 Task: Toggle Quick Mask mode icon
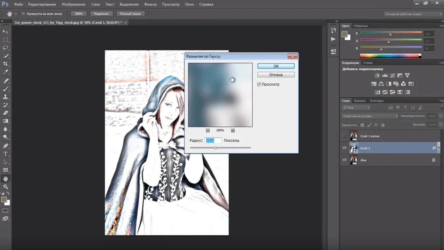click(6, 210)
